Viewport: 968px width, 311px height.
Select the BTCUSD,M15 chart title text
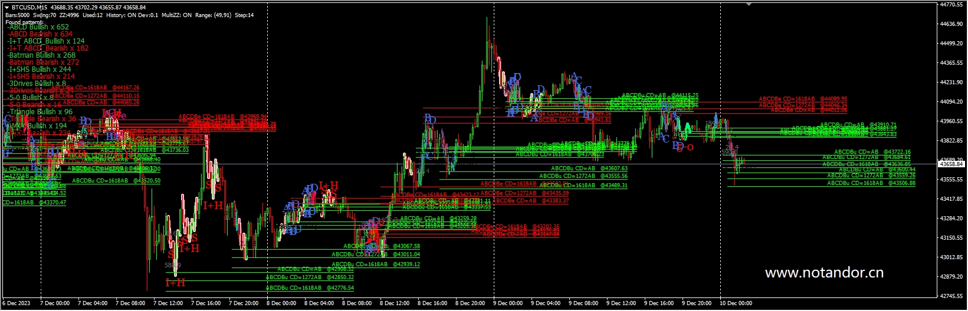pos(28,7)
